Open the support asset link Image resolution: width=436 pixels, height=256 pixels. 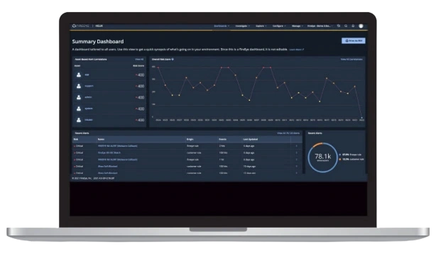point(89,86)
